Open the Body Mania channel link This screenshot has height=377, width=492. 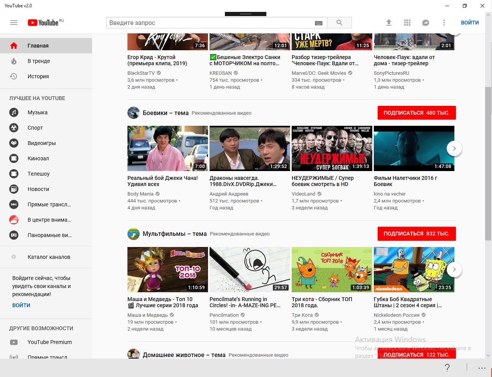[x=140, y=194]
